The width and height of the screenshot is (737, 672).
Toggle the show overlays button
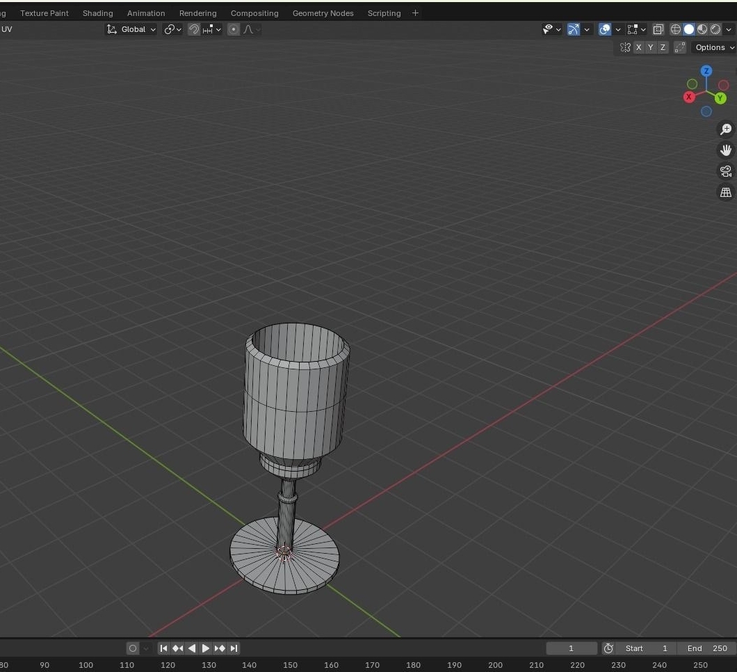pyautogui.click(x=605, y=29)
